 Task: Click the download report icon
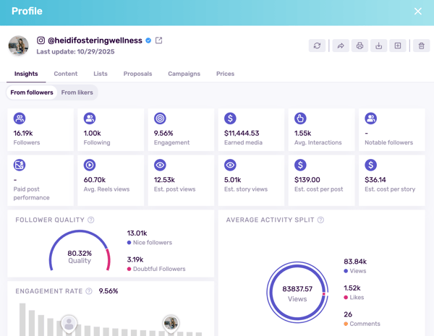pyautogui.click(x=378, y=46)
